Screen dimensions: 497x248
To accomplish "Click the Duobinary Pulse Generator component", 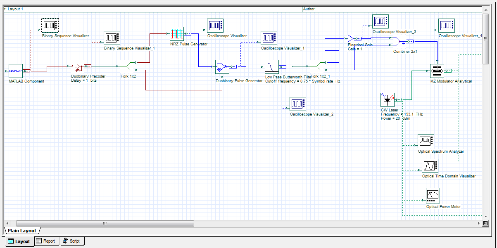I will tap(222, 66).
